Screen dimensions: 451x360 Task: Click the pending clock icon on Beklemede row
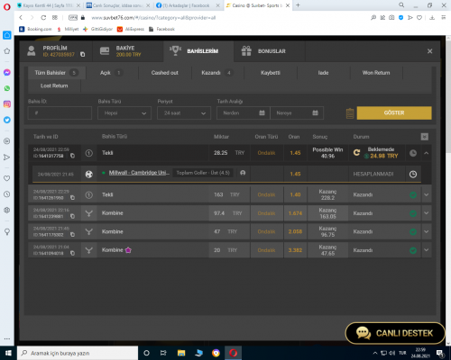413,153
